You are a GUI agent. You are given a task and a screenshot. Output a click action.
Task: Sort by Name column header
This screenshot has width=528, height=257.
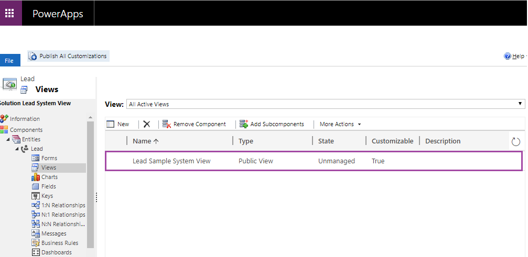click(x=145, y=141)
